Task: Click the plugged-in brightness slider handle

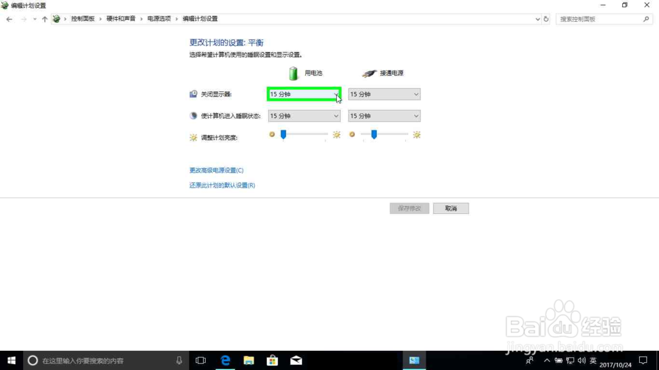Action: point(374,134)
